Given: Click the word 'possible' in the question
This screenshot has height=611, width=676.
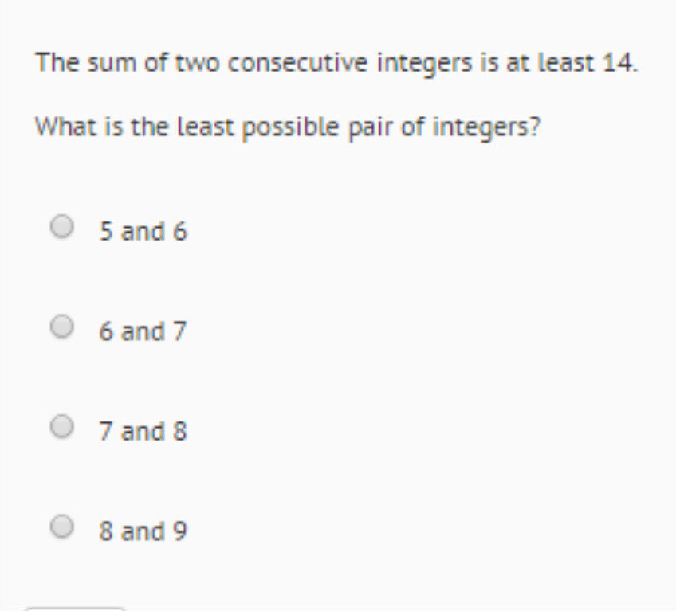Looking at the screenshot, I should (x=291, y=128).
